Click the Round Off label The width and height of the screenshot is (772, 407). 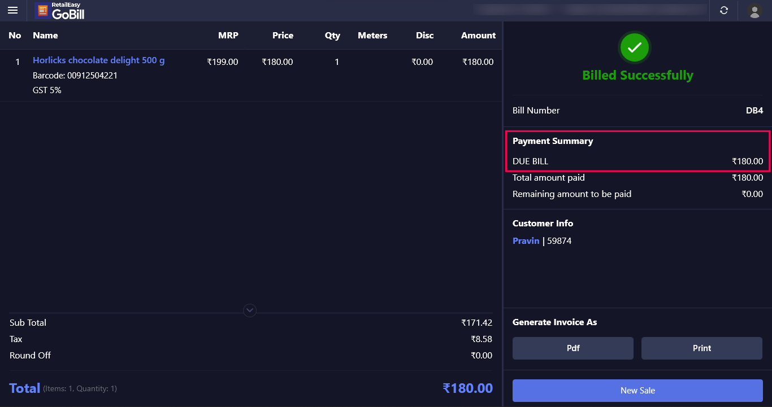coord(30,356)
